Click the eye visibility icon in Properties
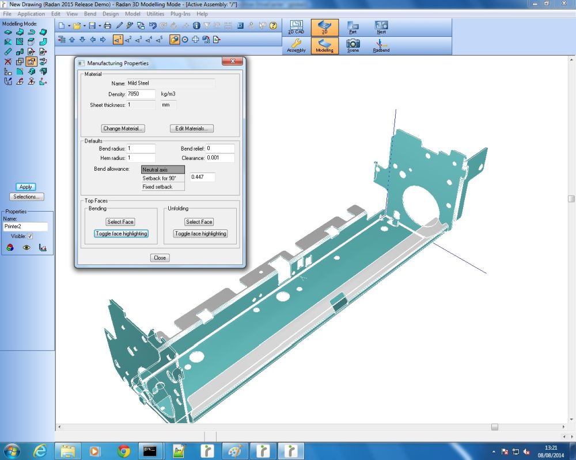This screenshot has width=576, height=460. tap(26, 248)
